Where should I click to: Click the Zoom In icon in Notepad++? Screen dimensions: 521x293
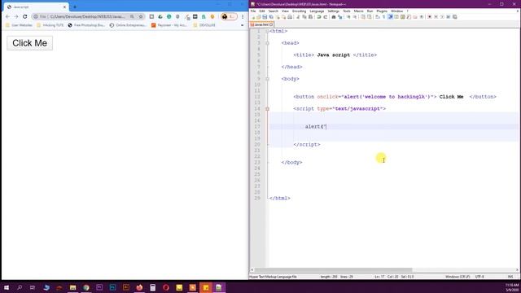click(x=348, y=17)
